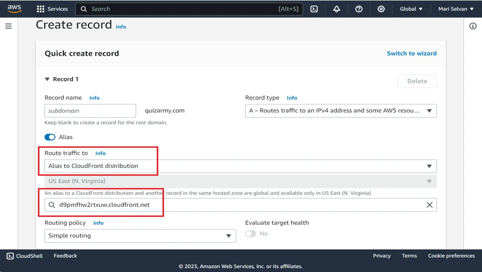Open the info panel circle icon

tap(473, 26)
